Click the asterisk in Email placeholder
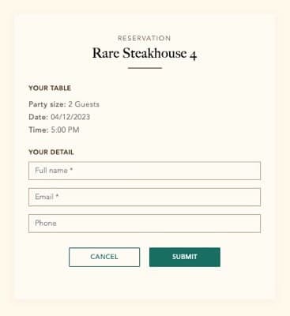Screen dimensions: 290x316 click(x=57, y=196)
